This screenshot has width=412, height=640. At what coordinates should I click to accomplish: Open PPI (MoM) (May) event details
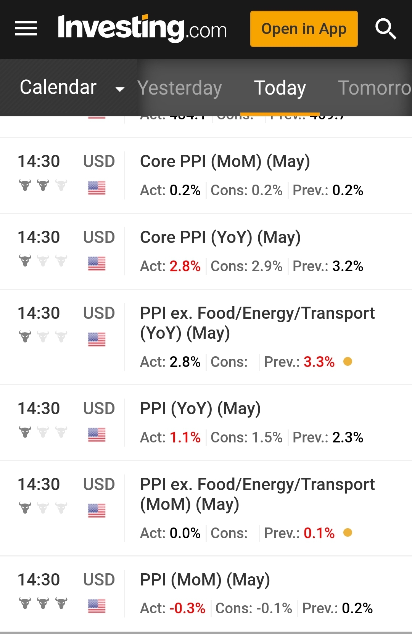(x=205, y=580)
